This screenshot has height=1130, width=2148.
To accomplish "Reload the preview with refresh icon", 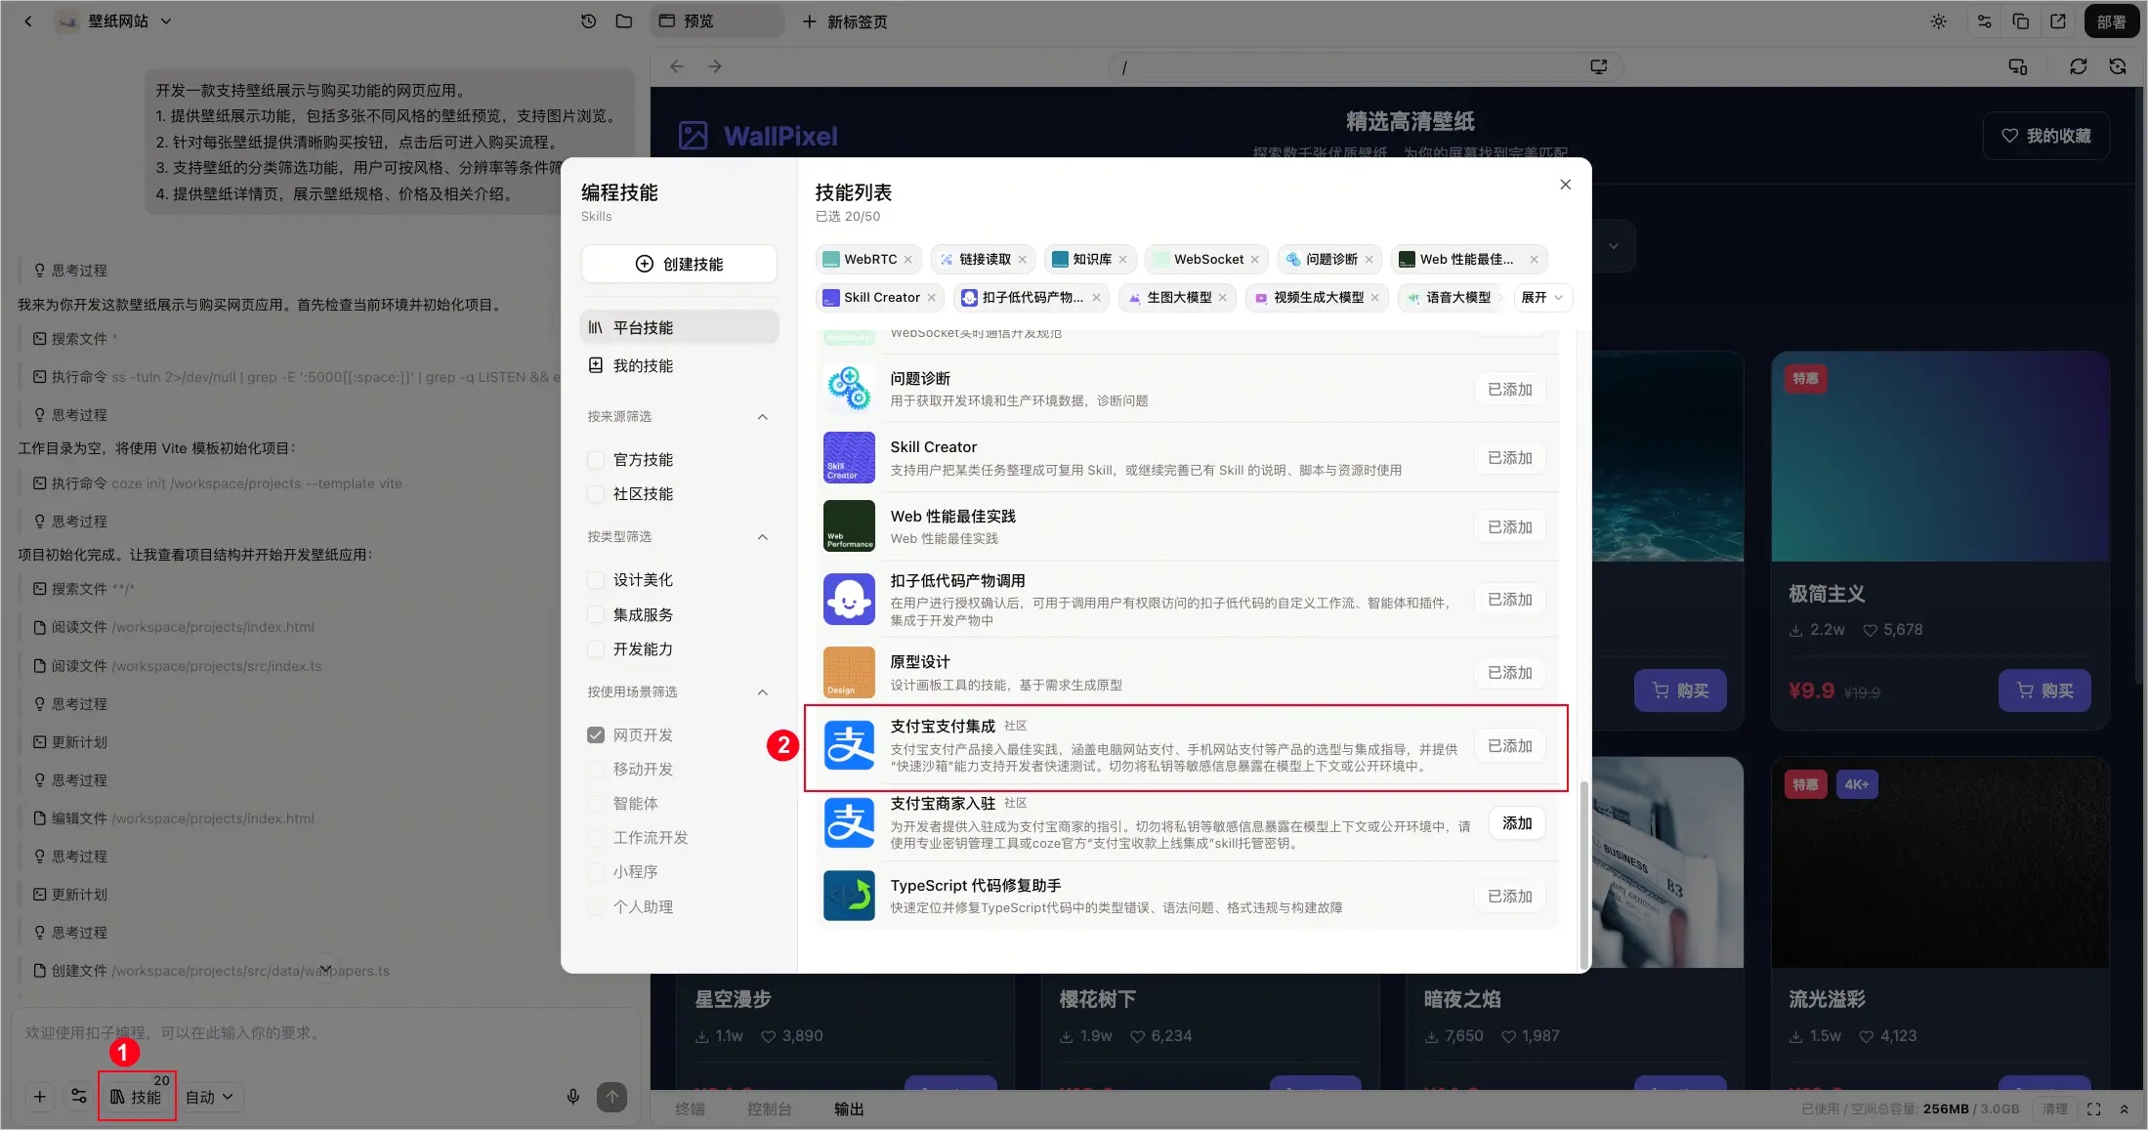I will [2079, 66].
